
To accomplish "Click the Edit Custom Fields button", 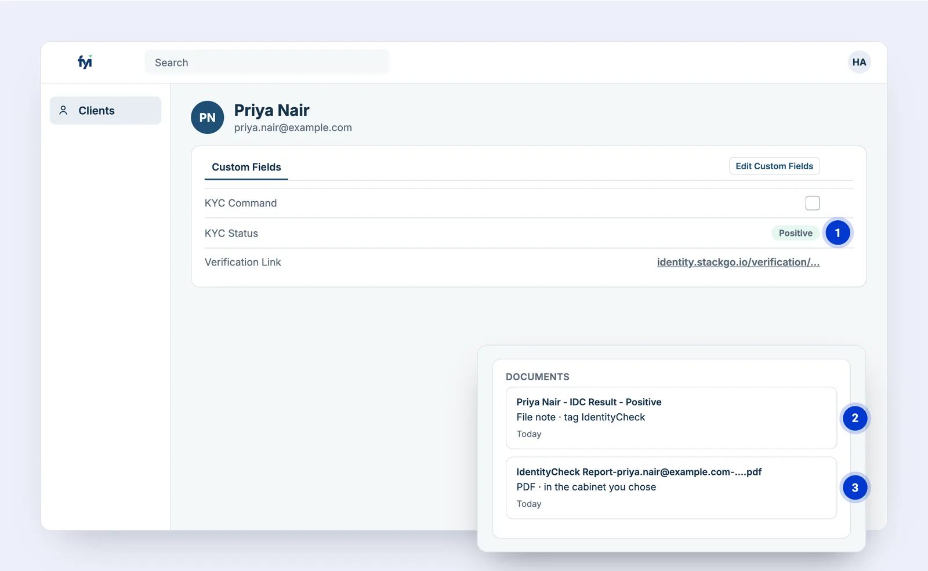I will [774, 166].
